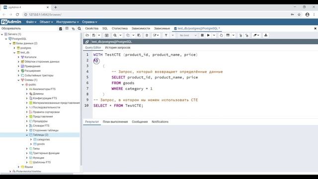
Task: Click the Paste icon in query toolbar
Action: point(139,35)
